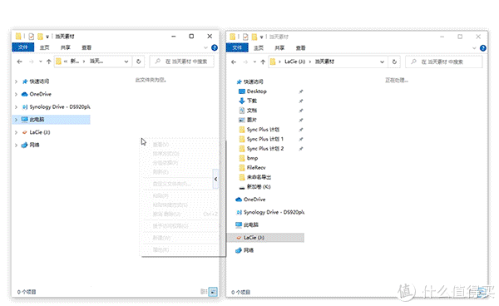Screen dimensions: 499x306
Task: Click up arrow in right window
Action: click(x=263, y=62)
